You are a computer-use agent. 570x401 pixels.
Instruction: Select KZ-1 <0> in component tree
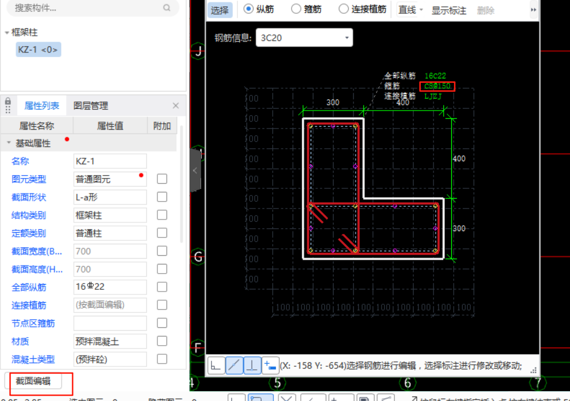pos(38,50)
